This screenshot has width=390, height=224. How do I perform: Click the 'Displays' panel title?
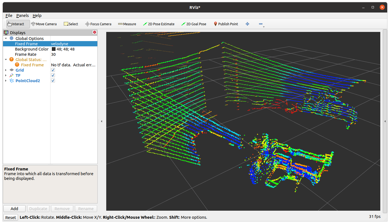(x=18, y=32)
